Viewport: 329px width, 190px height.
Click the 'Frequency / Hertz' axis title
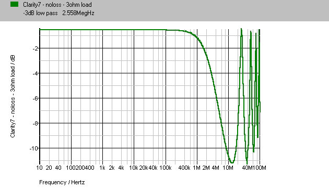pyautogui.click(x=62, y=182)
